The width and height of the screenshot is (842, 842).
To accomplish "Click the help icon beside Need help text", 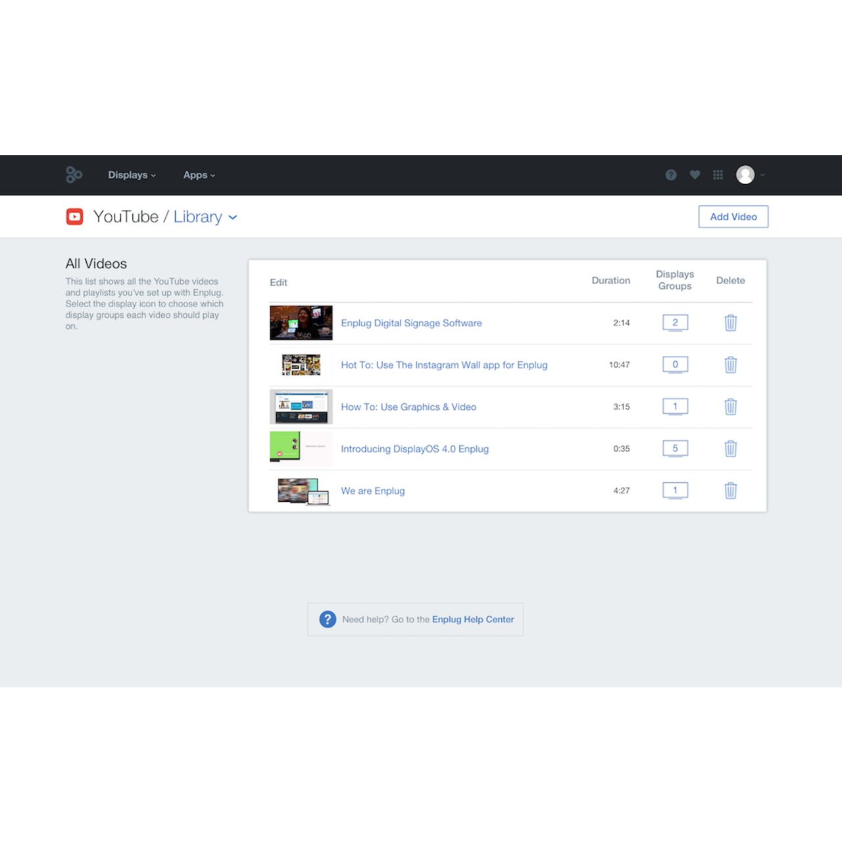I will tap(327, 619).
